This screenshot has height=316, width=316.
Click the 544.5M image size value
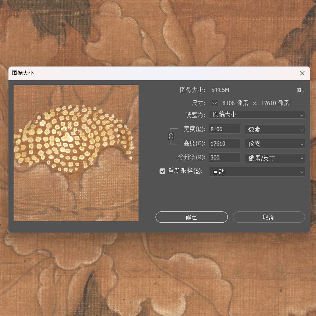point(220,90)
